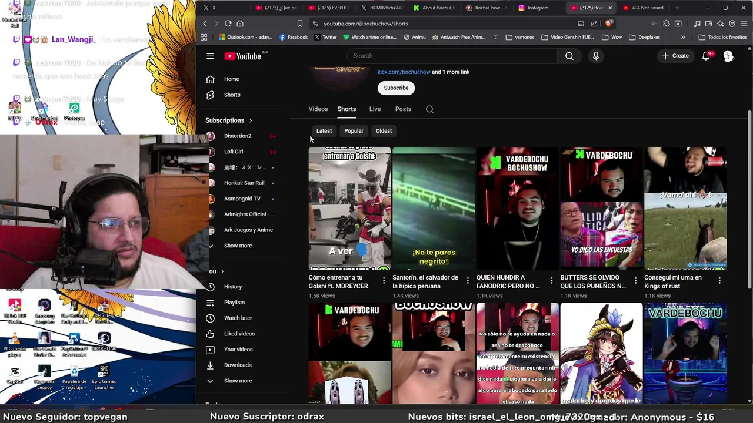Open Lofi Girl subscription
This screenshot has height=423, width=753.
pos(234,152)
